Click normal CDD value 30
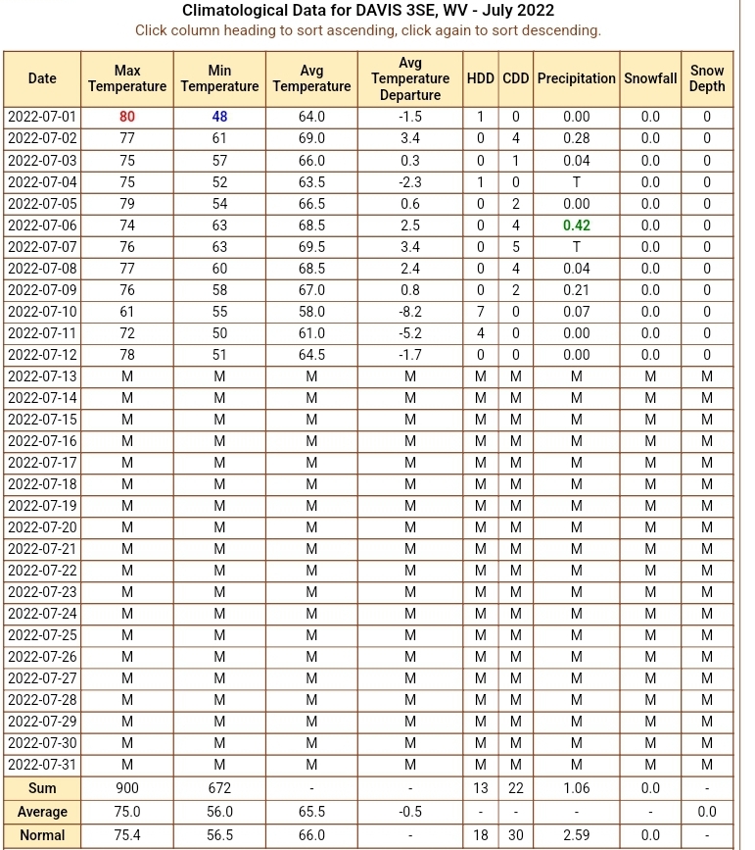 [x=516, y=835]
